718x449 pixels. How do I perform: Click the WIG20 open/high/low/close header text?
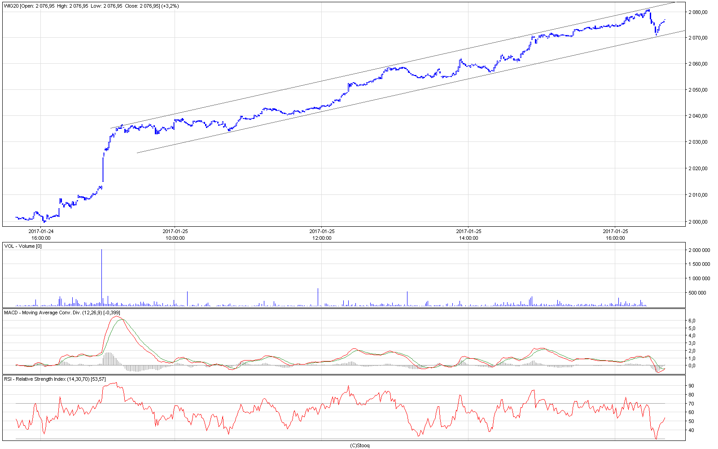(x=92, y=6)
